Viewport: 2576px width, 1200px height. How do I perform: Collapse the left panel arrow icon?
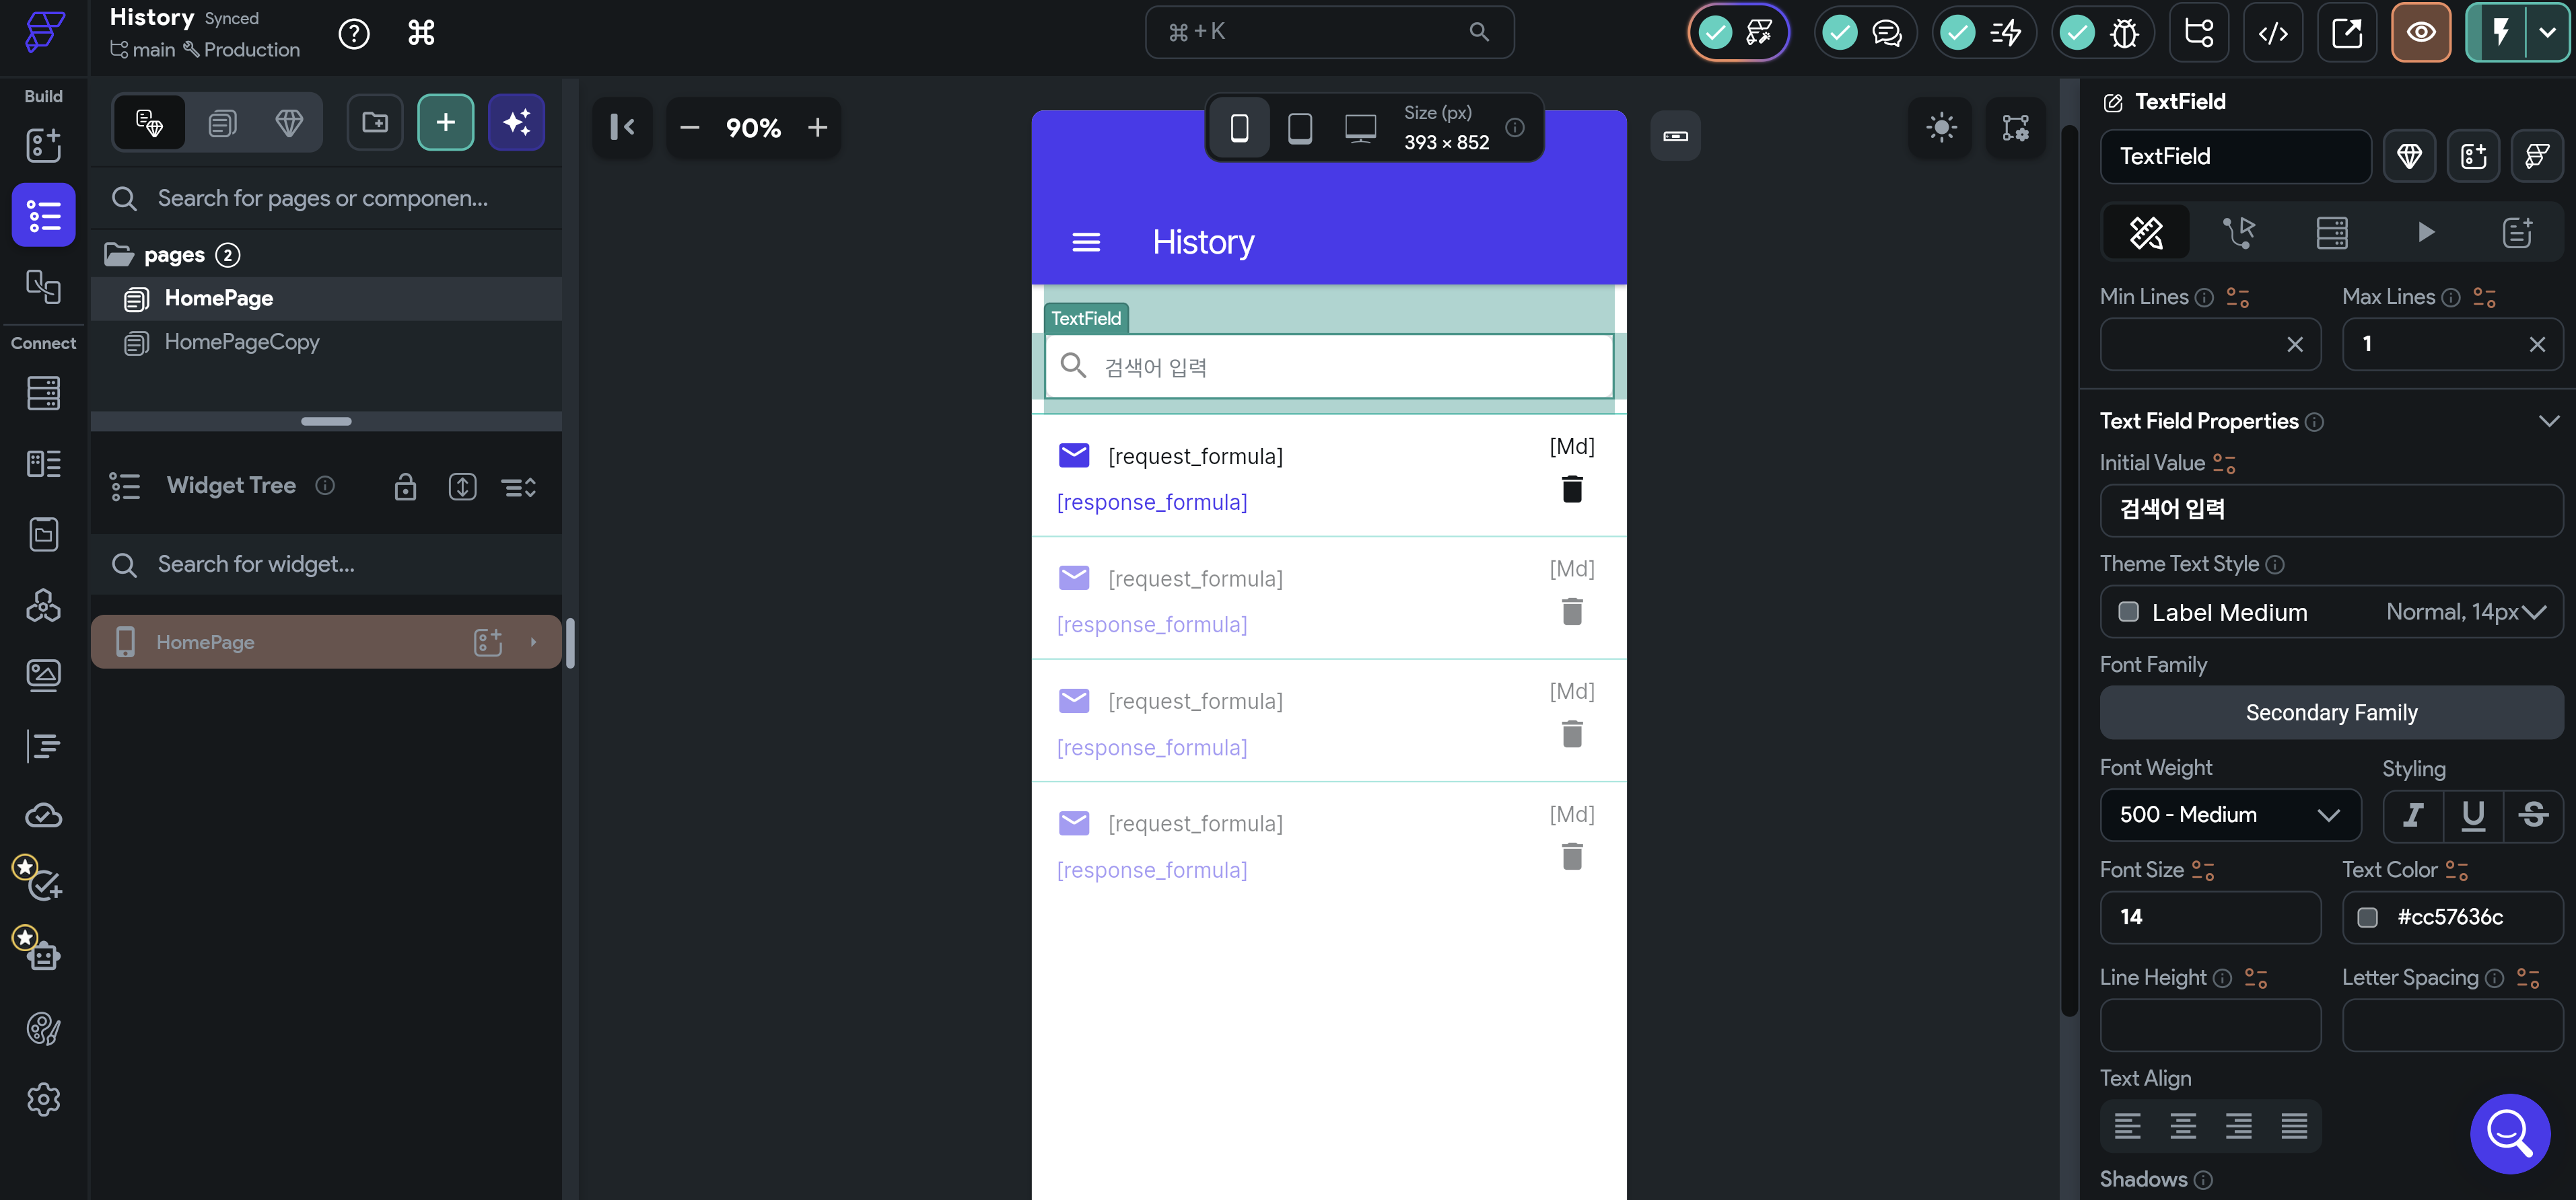pyautogui.click(x=622, y=127)
